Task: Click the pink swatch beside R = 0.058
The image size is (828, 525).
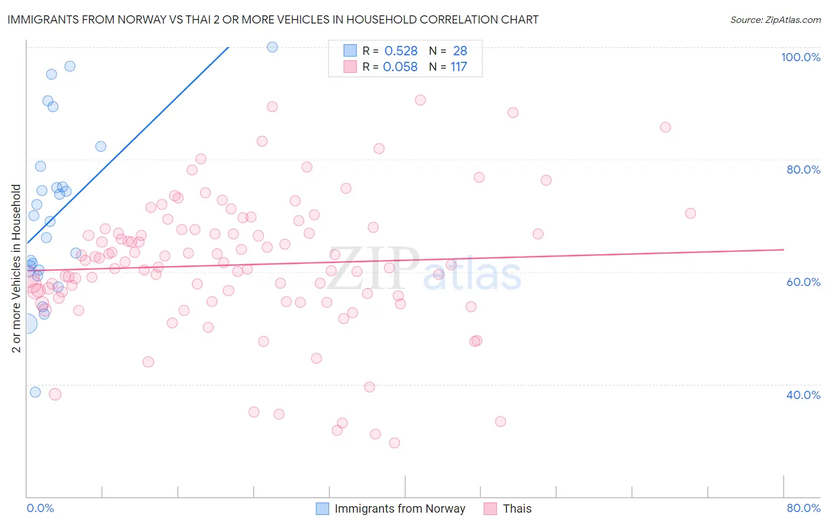Action: 350,67
